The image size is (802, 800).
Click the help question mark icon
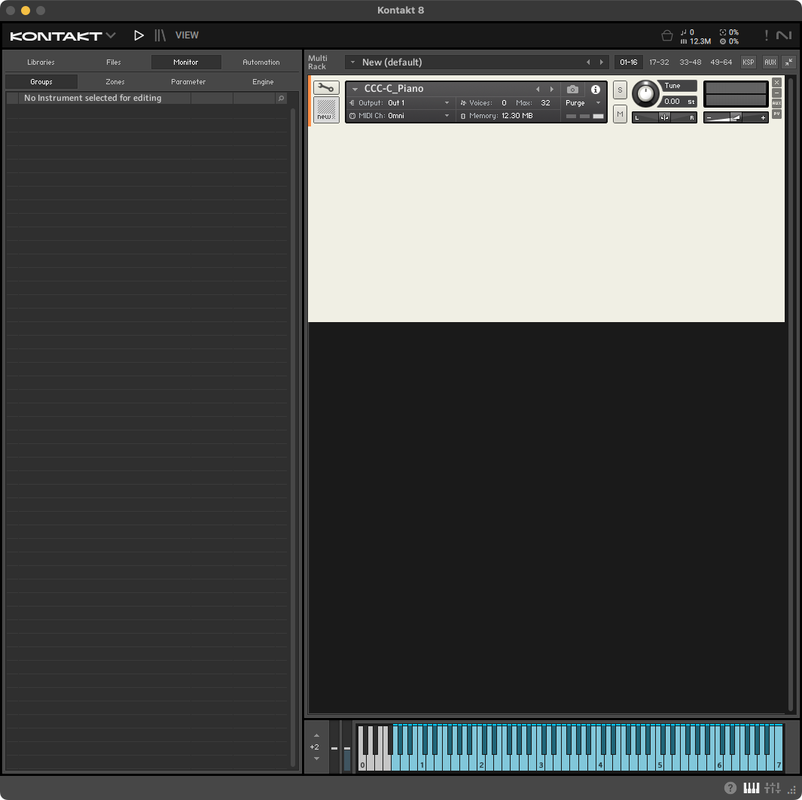point(730,788)
